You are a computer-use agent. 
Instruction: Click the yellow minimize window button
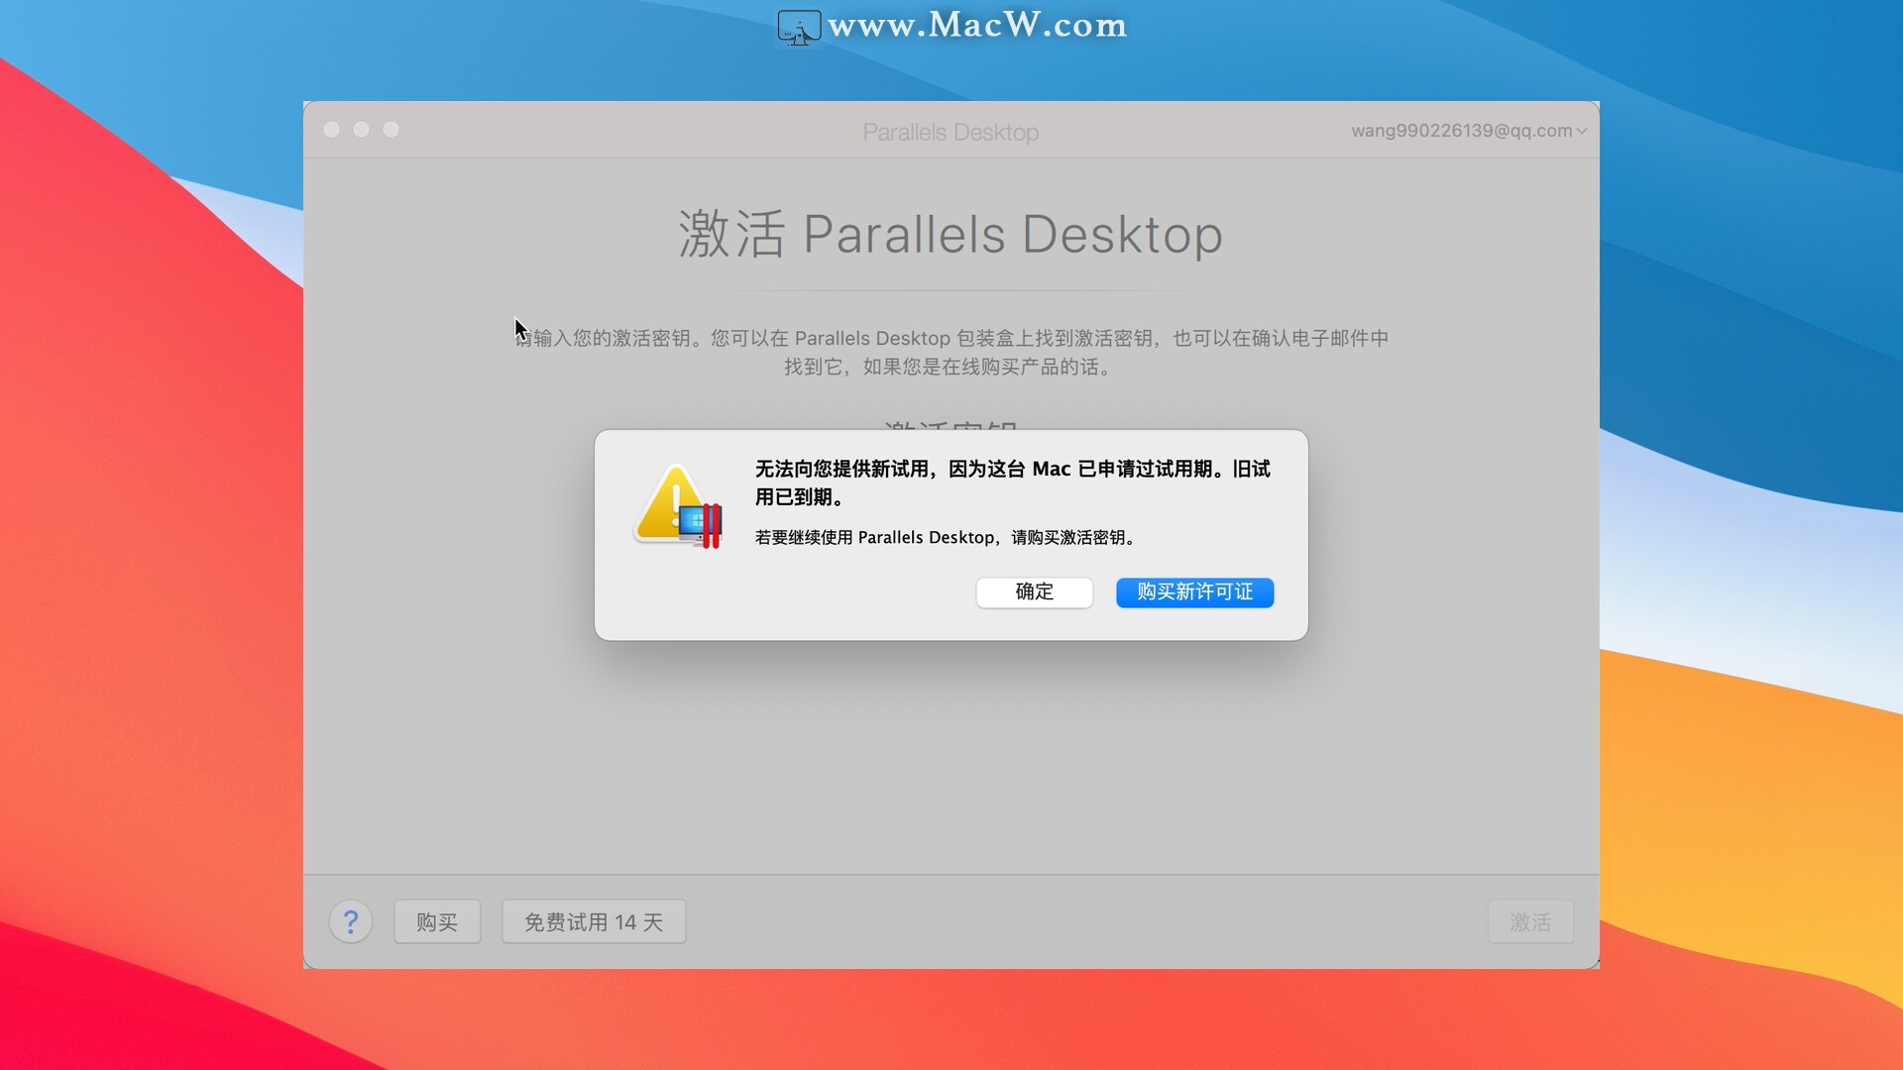coord(362,130)
